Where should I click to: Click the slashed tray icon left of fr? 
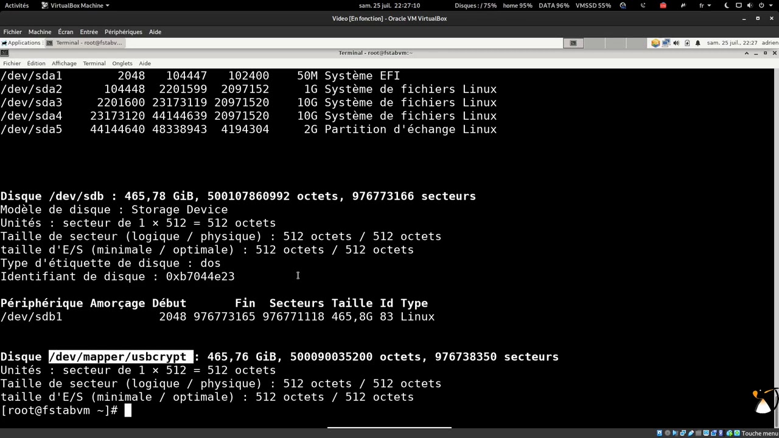[683, 5]
